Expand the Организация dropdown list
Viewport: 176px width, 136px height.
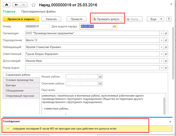pyautogui.click(x=162, y=33)
